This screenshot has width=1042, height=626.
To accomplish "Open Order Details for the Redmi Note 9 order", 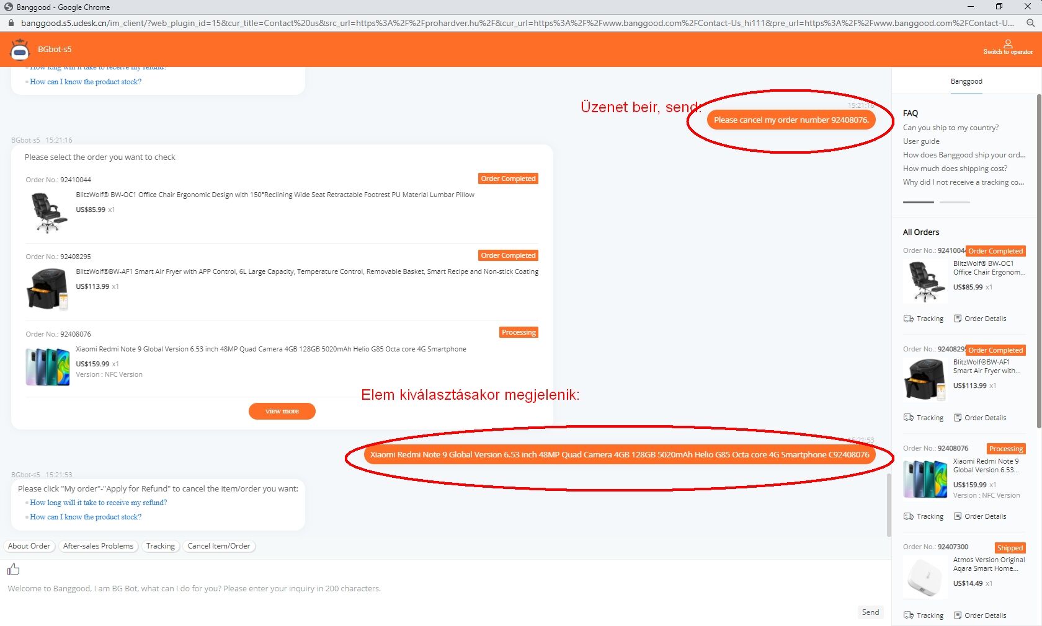I will click(980, 516).
